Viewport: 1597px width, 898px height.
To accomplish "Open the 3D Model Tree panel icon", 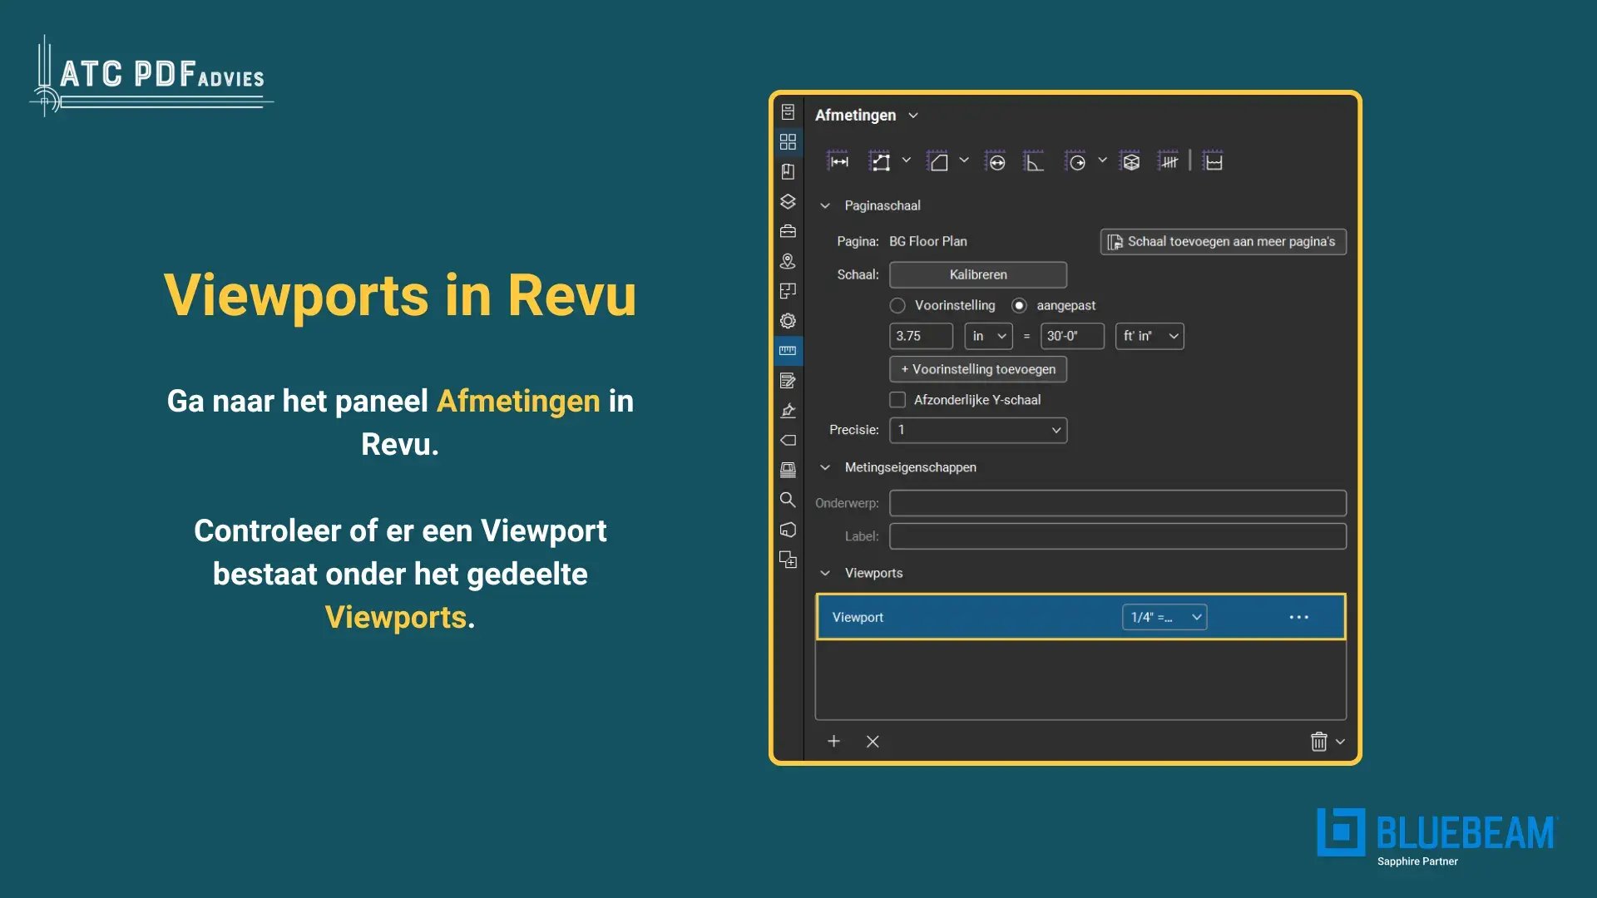I will click(788, 530).
